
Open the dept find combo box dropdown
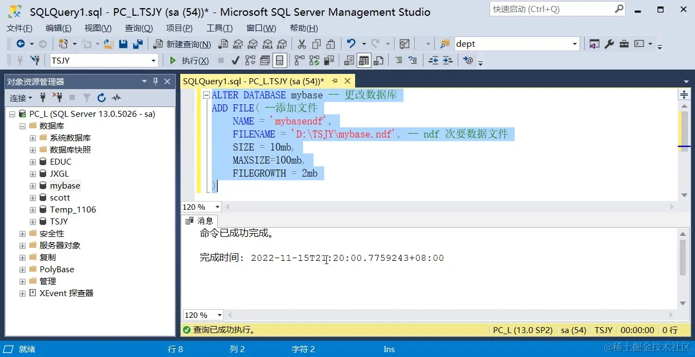pos(575,44)
